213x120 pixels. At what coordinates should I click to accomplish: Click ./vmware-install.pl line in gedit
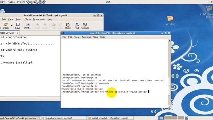click(16, 63)
